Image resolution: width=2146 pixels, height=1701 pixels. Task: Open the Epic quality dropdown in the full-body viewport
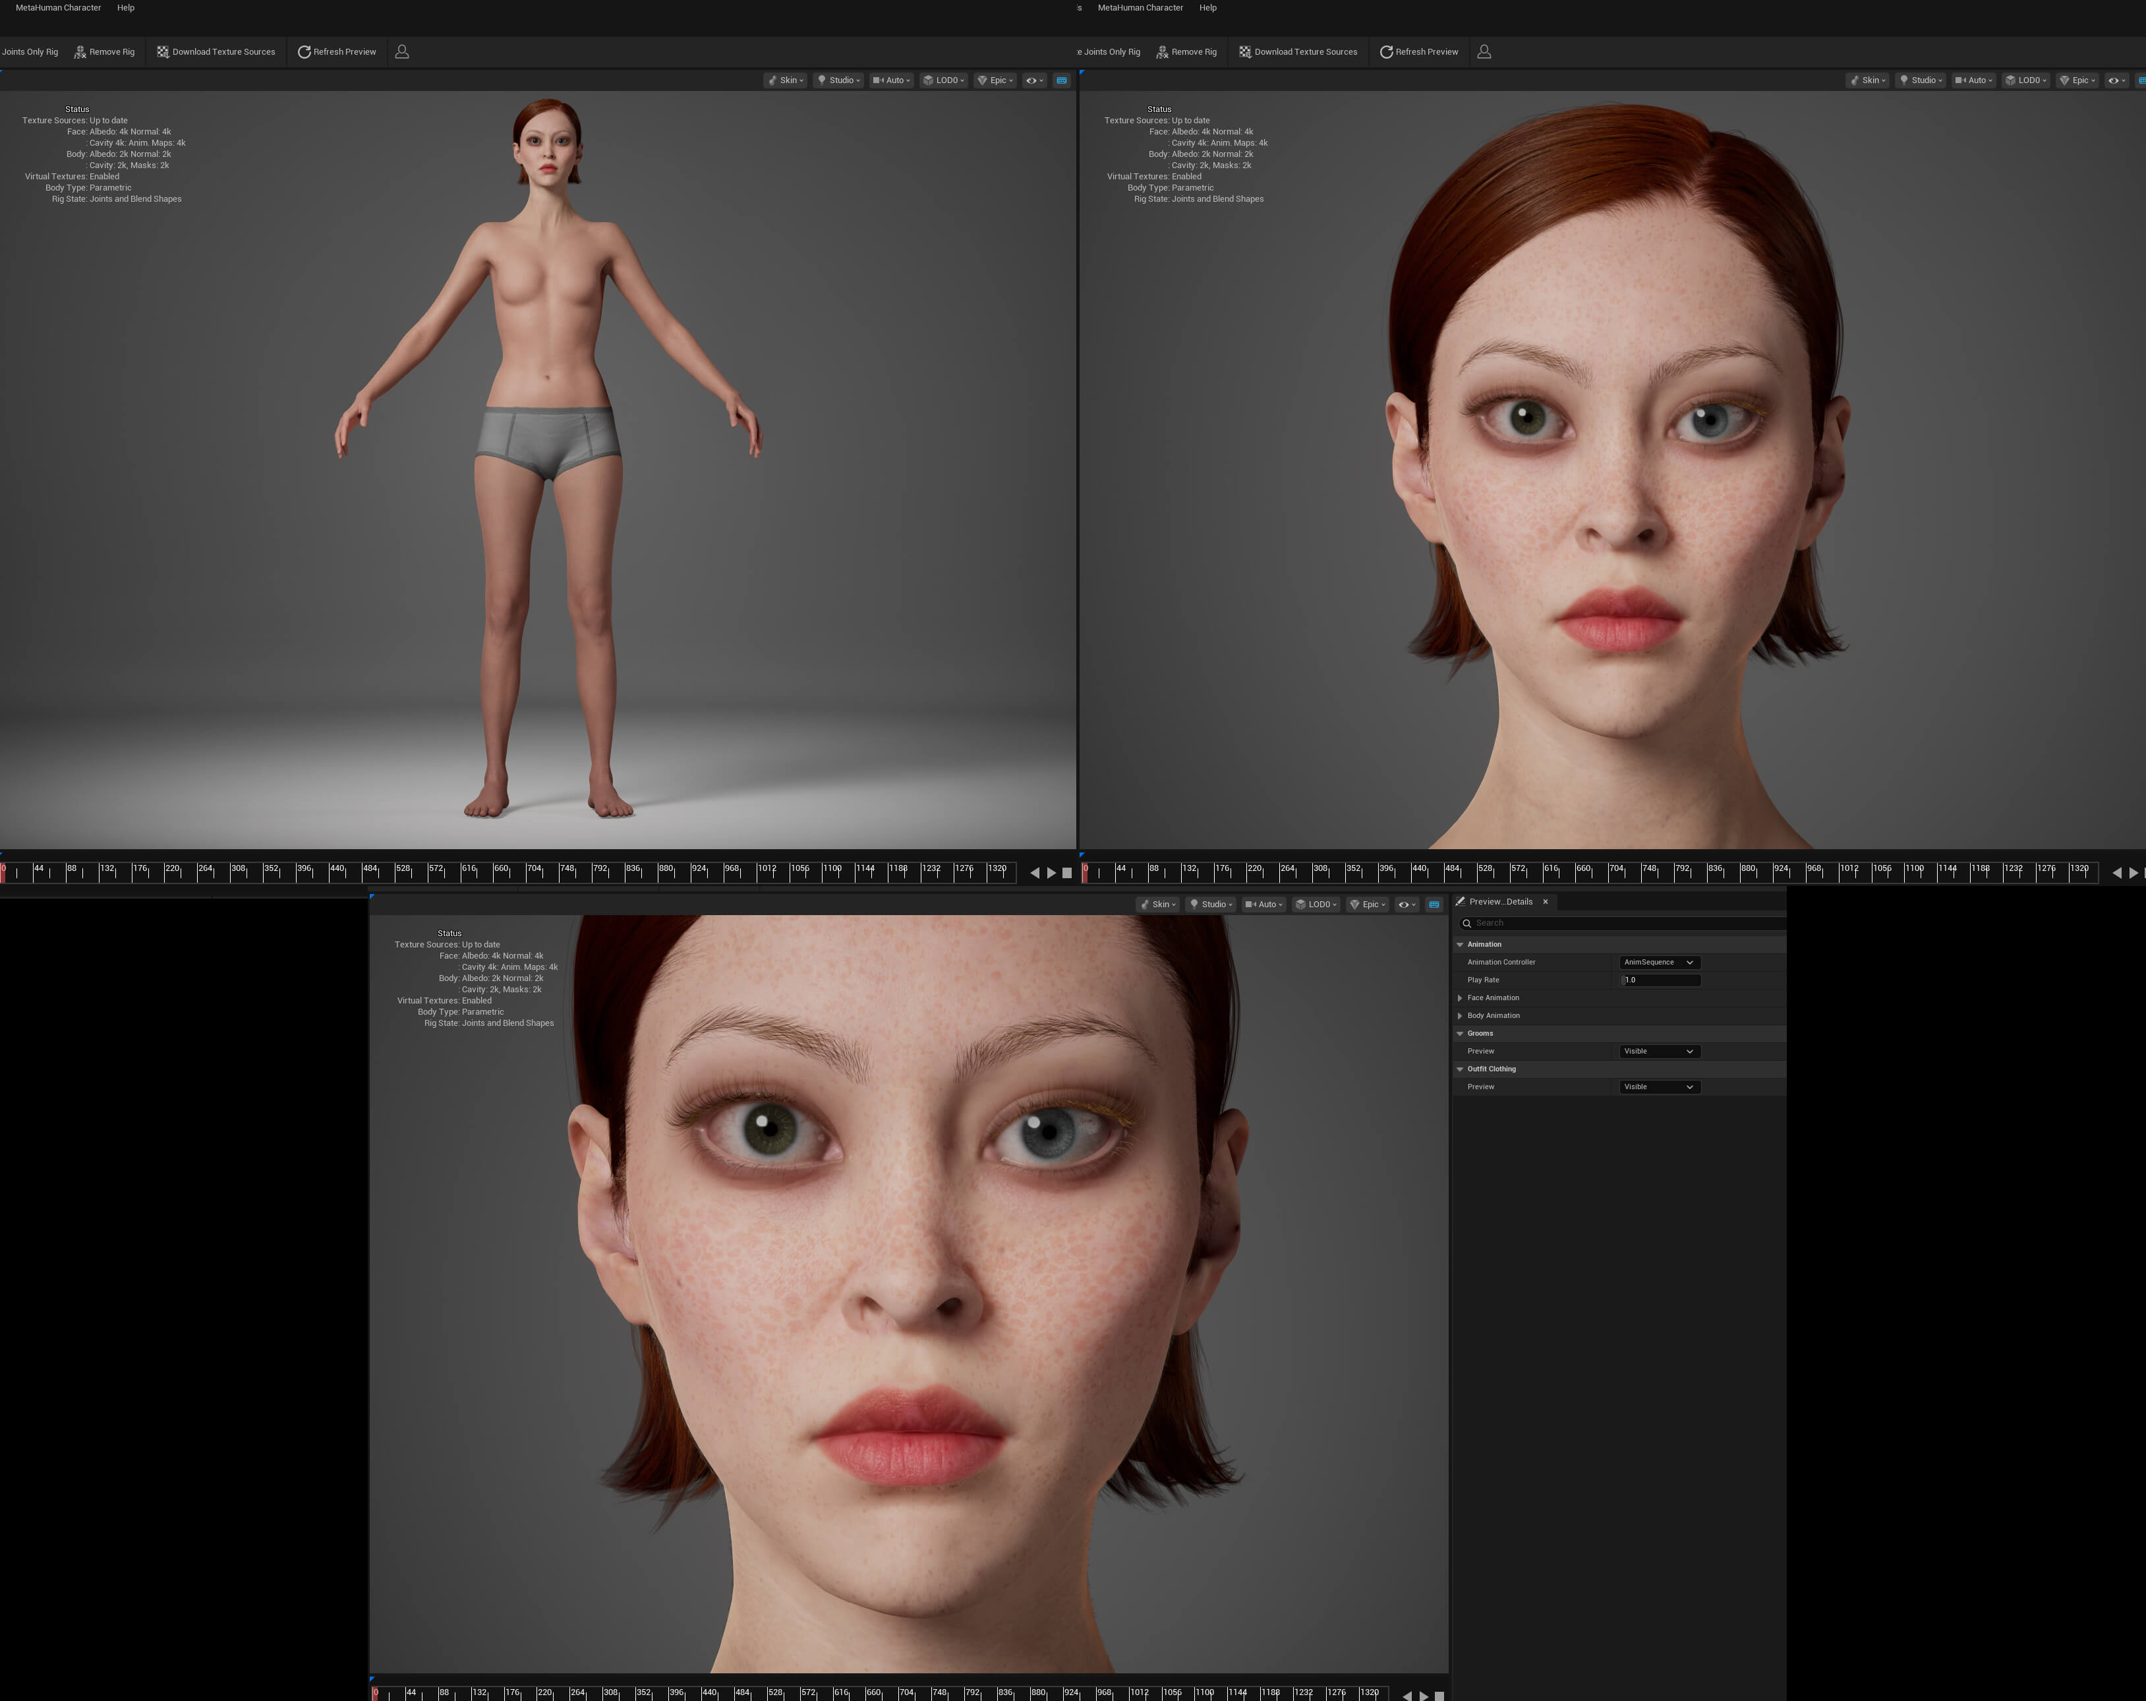click(995, 80)
